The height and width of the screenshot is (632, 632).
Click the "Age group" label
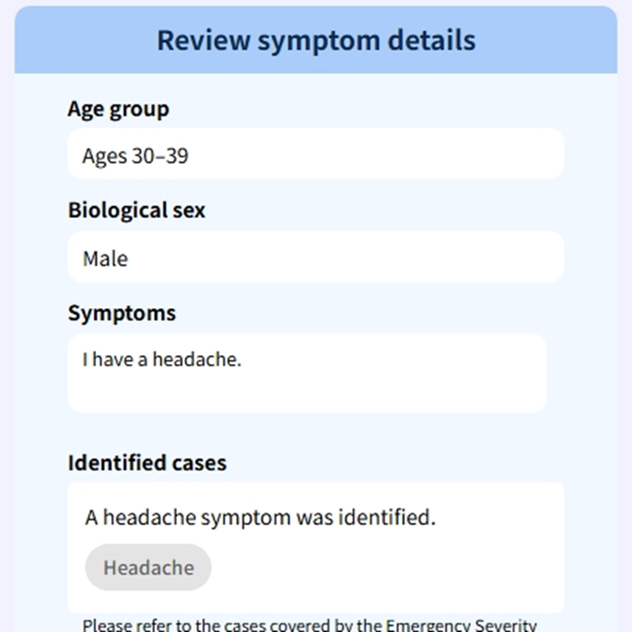118,109
